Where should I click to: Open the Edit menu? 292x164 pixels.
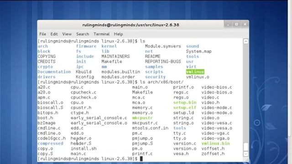pyautogui.click(x=54, y=34)
